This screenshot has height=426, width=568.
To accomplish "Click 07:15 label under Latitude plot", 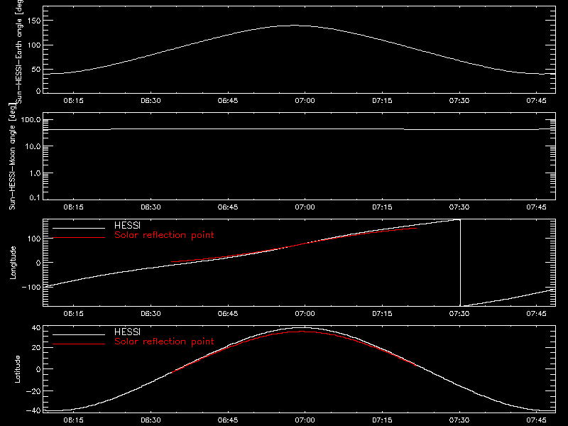I will 382,420.
